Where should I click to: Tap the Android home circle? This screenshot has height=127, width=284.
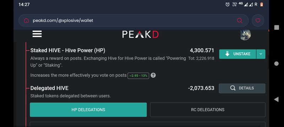(277, 64)
